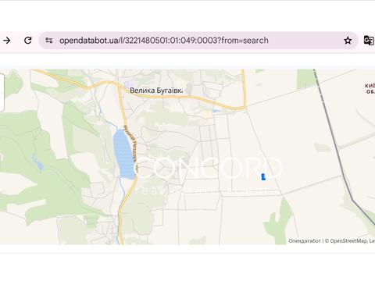Click the small blue pond below village name
Viewport: 375px width, 281px height.
[x=216, y=111]
